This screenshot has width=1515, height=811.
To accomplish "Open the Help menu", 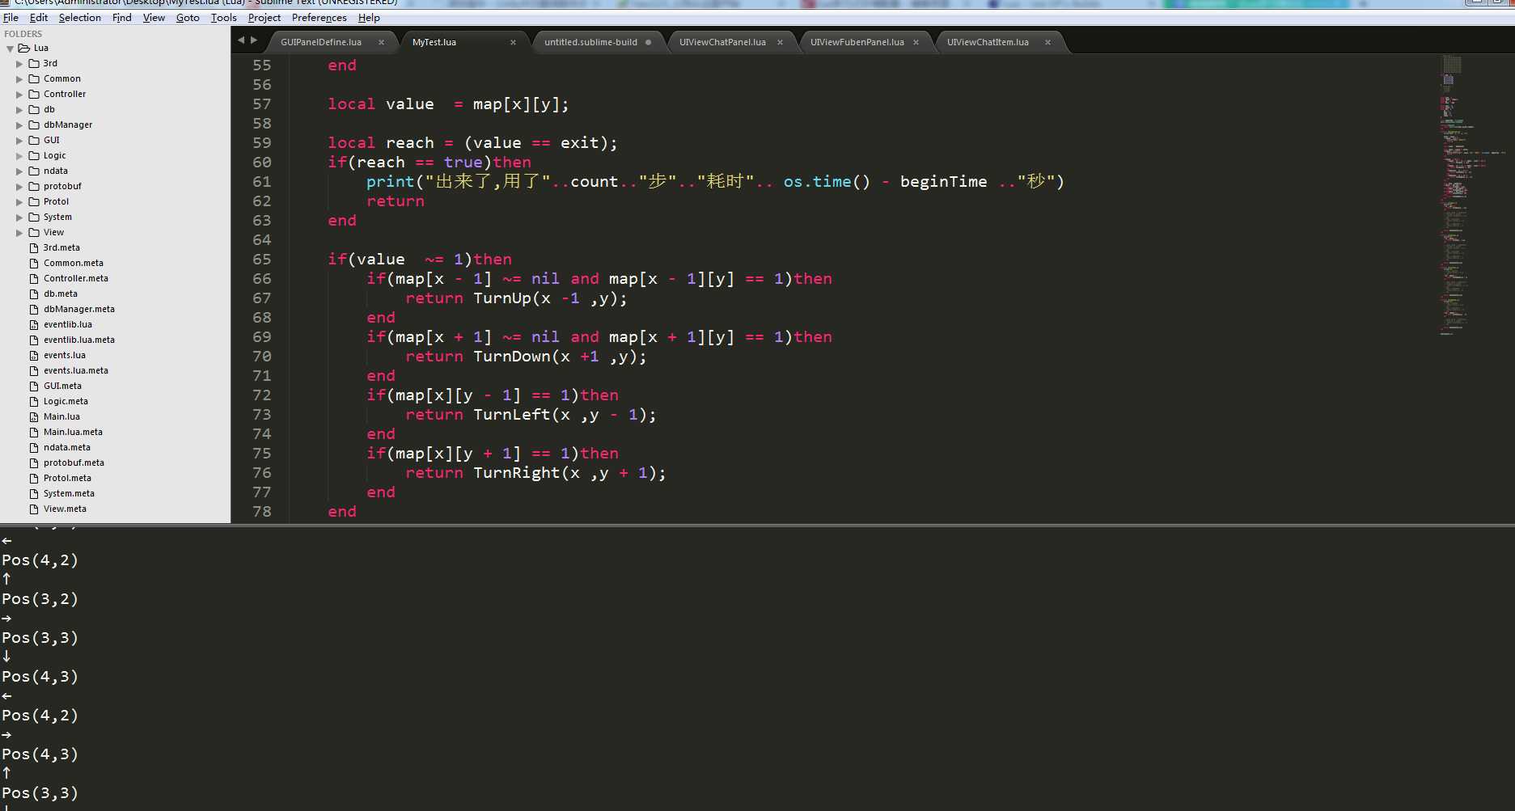I will 369,18.
